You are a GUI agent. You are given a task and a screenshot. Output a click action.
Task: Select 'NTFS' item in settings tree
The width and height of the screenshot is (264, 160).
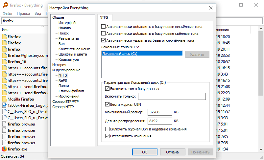click(x=63, y=75)
